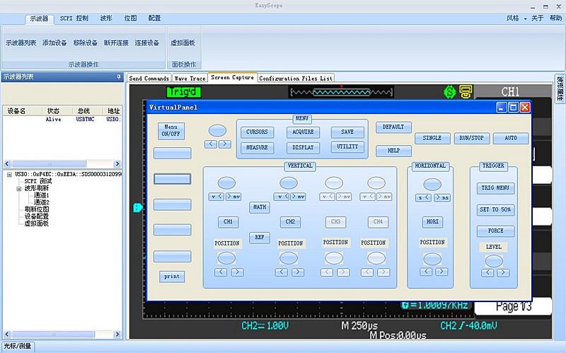Toggle the Menu ON/OFF button
Screen dimensions: 566x353
pos(170,131)
